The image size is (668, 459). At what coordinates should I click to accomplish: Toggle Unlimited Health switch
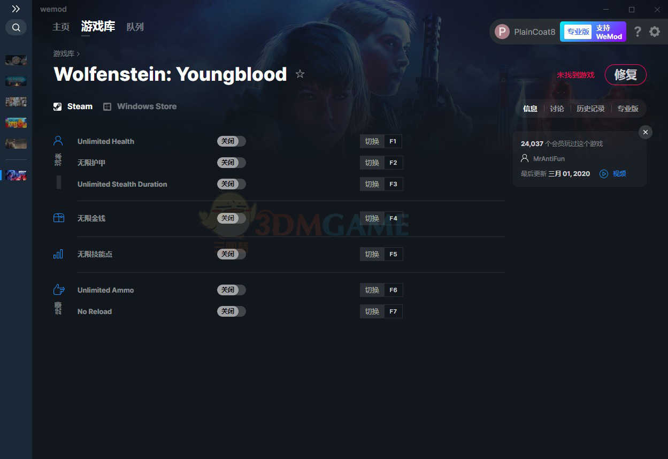tap(232, 141)
